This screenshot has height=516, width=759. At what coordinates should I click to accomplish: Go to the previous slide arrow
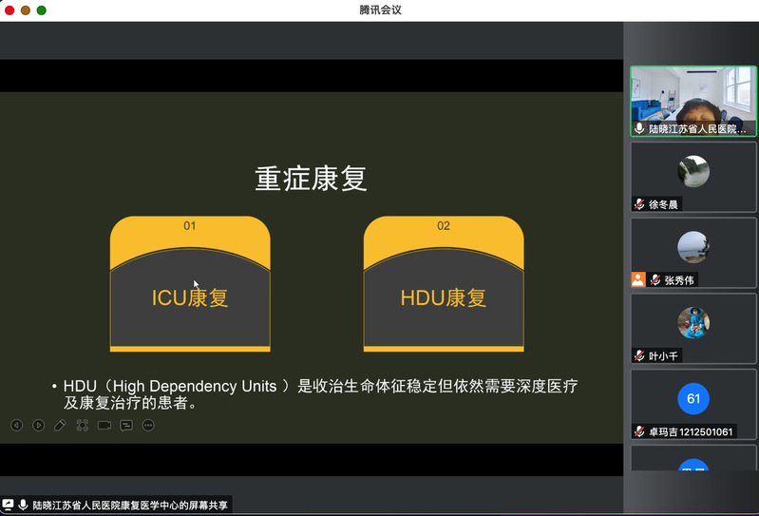(16, 426)
